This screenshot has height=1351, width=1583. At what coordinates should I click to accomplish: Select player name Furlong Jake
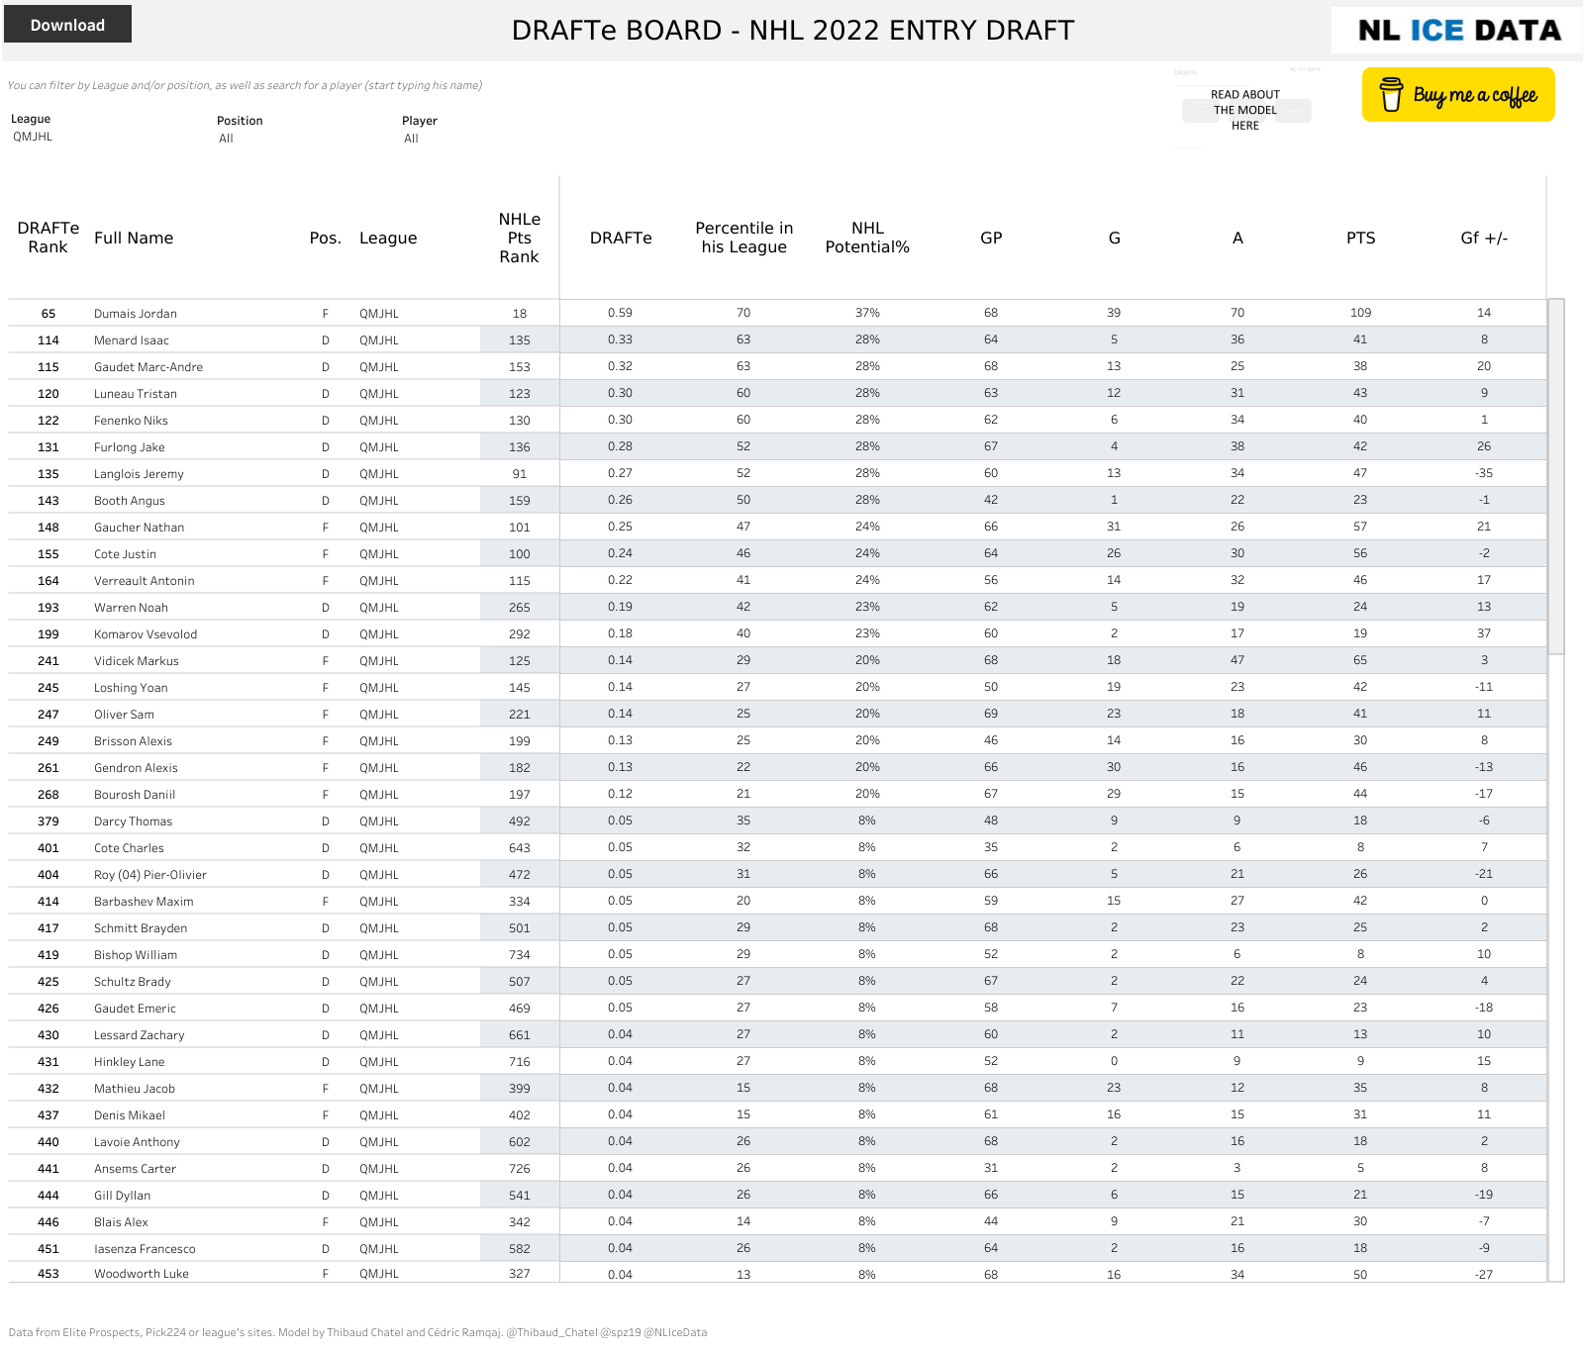[130, 447]
